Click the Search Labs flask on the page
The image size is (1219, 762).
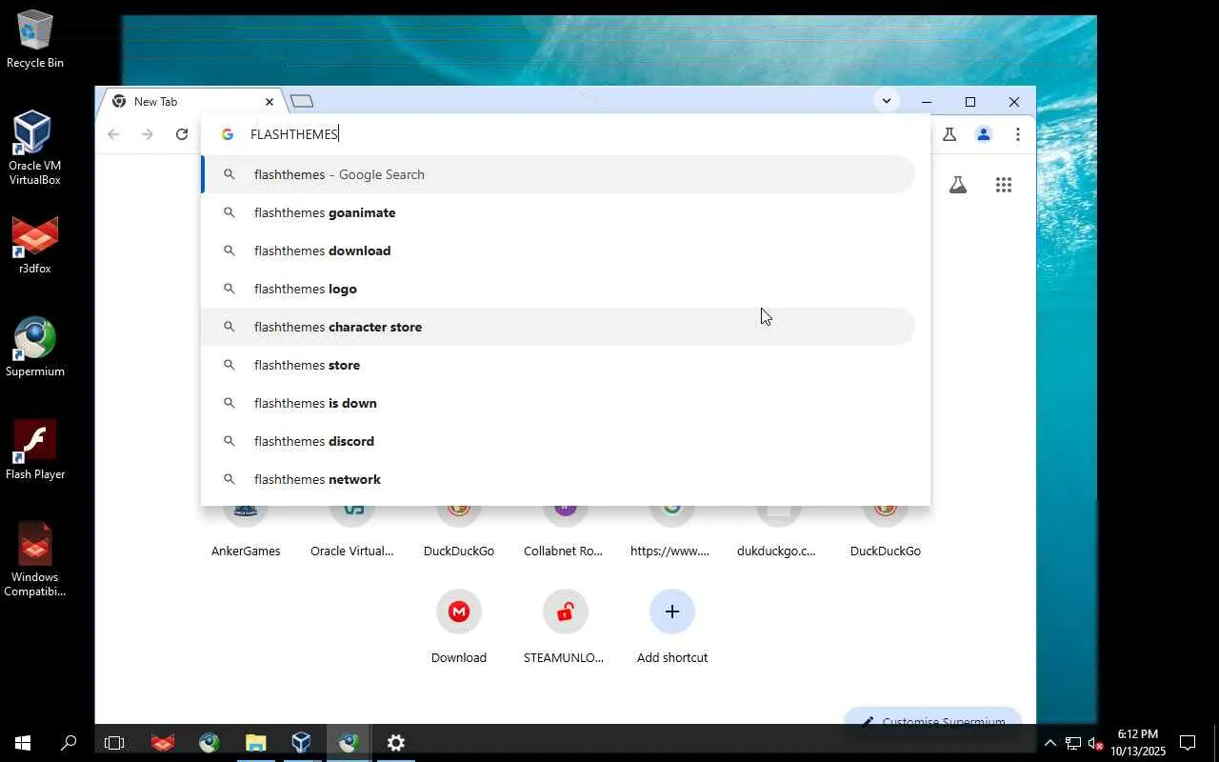tap(958, 185)
